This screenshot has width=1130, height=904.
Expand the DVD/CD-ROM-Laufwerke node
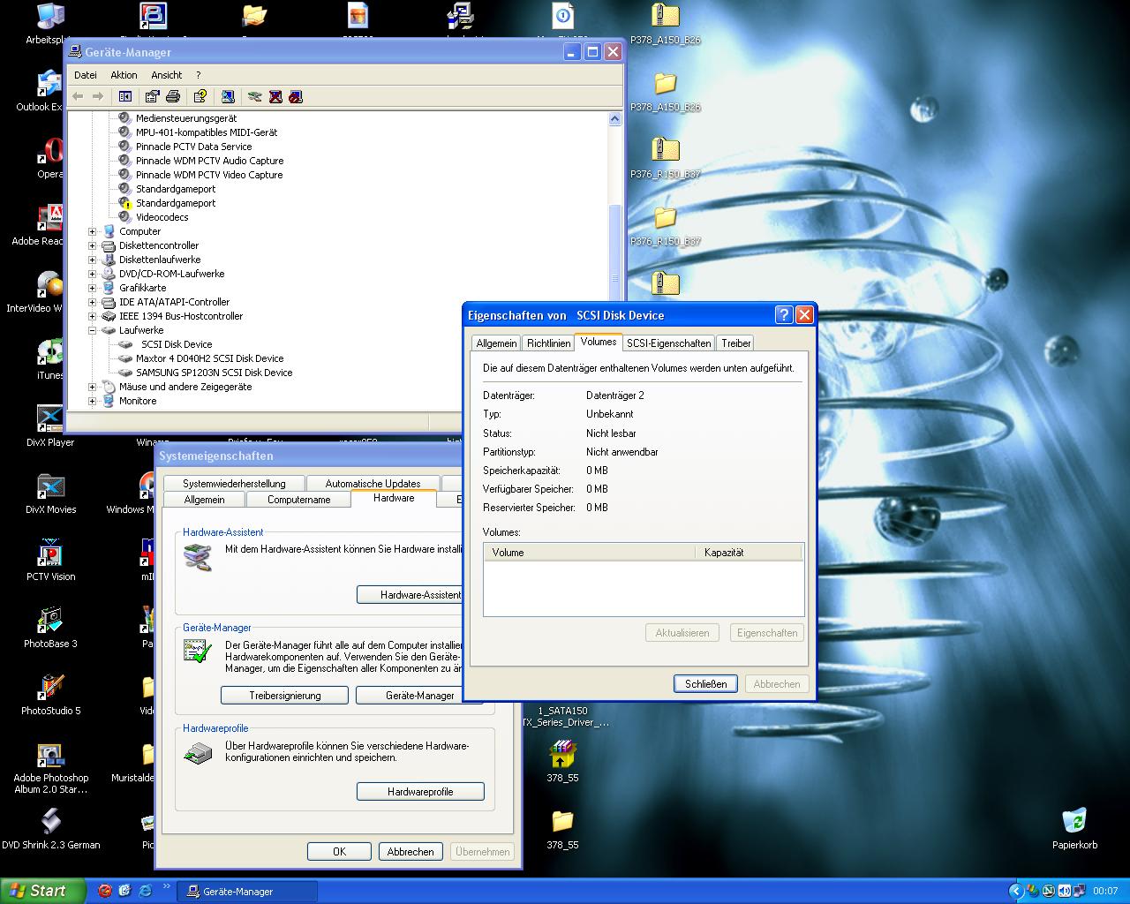tap(92, 274)
